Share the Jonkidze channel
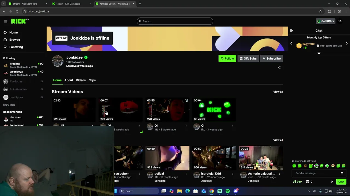The height and width of the screenshot is (196, 350). pyautogui.click(x=279, y=68)
